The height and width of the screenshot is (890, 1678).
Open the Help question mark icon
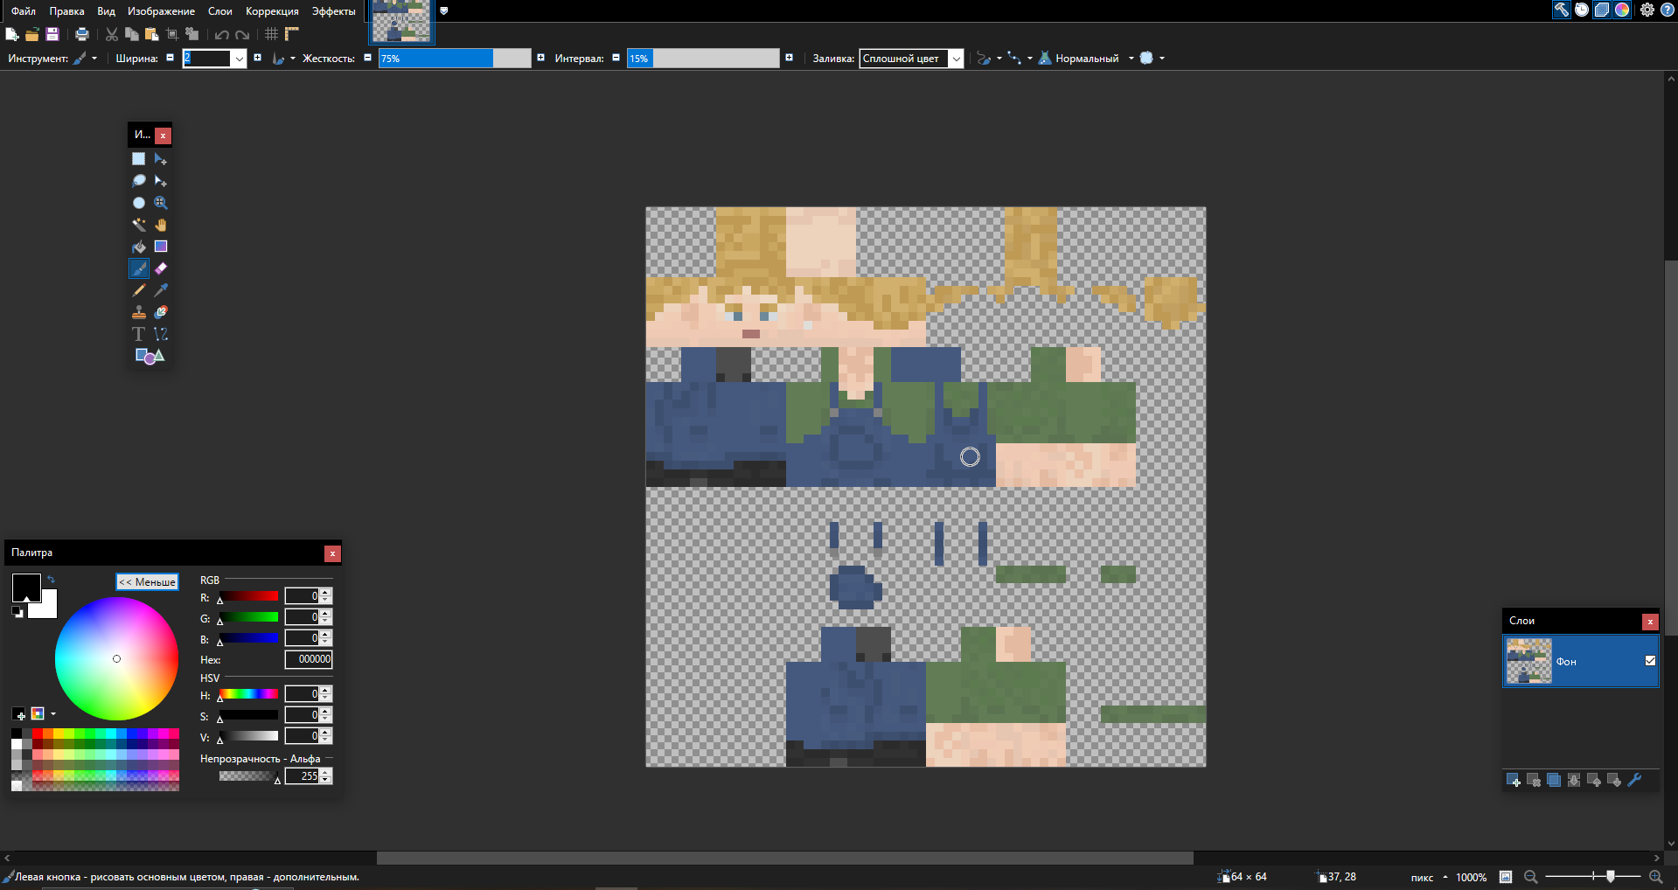click(1668, 10)
